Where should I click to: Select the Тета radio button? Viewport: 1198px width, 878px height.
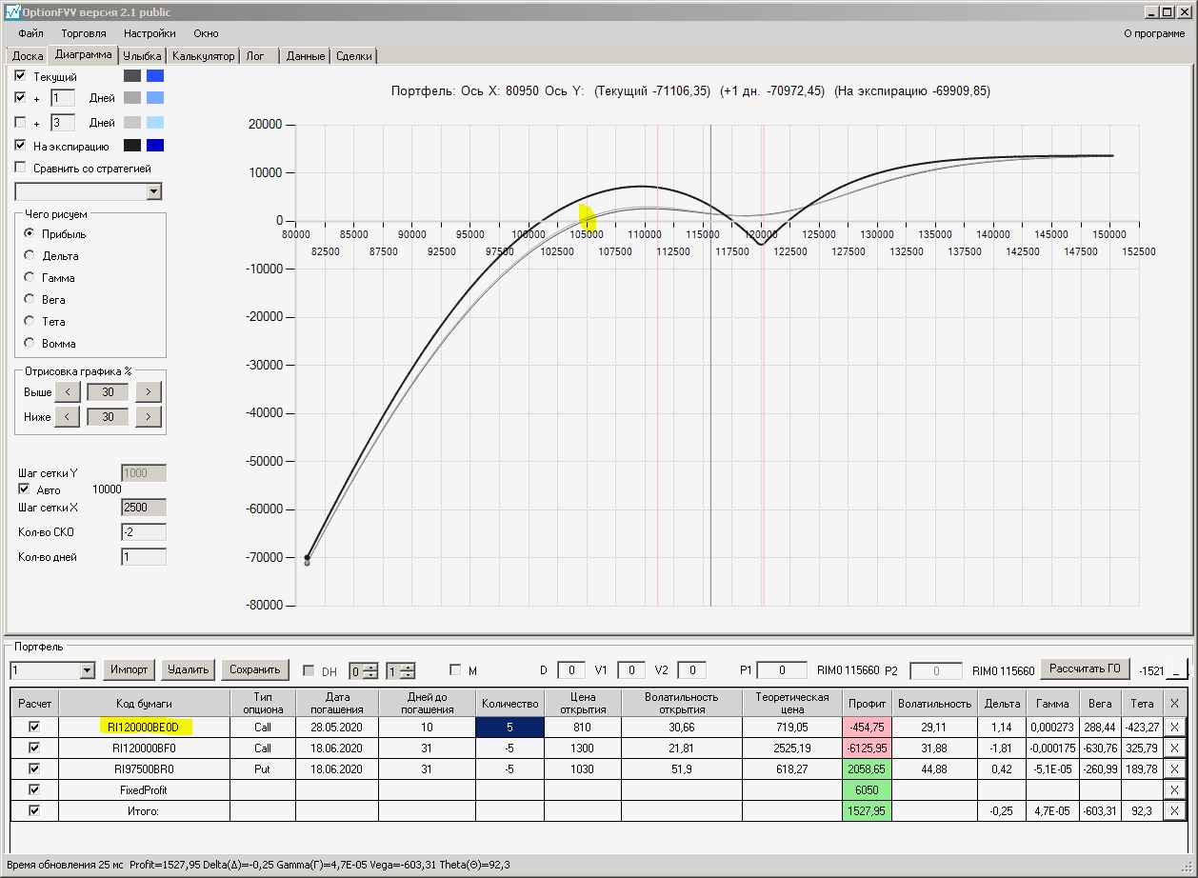[30, 321]
